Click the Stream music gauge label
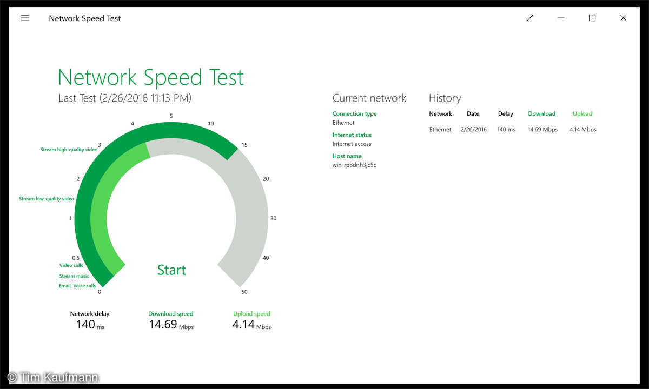The height and width of the screenshot is (389, 649). pyautogui.click(x=74, y=276)
